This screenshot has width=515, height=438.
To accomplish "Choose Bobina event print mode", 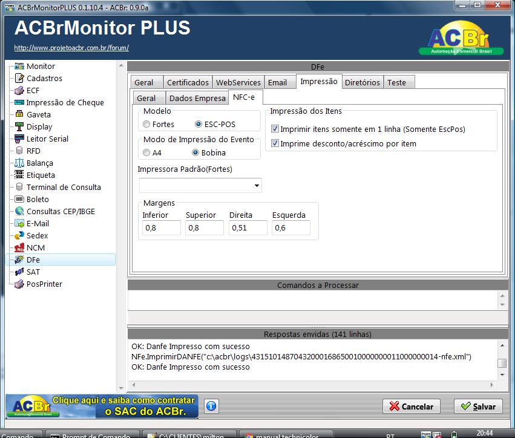I will tap(195, 152).
